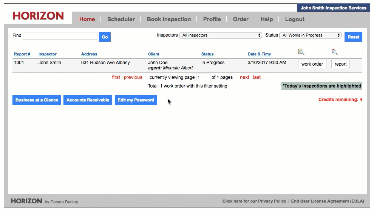Click Business at a Glance button
Image resolution: width=374 pixels, height=212 pixels.
(x=37, y=100)
